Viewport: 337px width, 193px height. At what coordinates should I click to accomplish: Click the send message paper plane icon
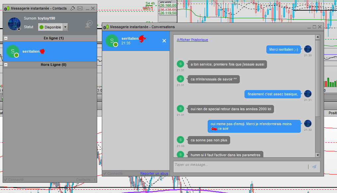(314, 167)
